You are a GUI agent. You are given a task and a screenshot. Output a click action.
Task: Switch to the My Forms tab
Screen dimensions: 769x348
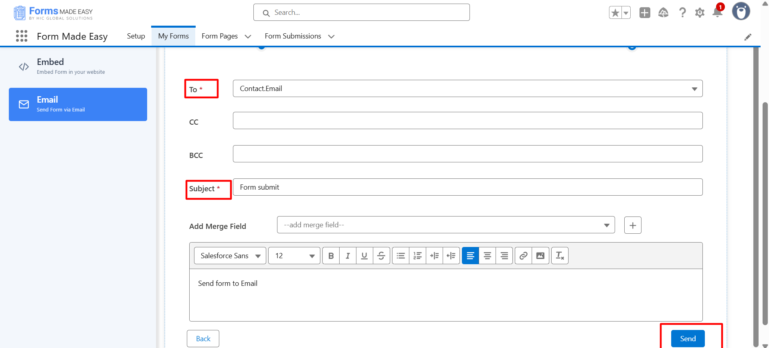click(173, 36)
